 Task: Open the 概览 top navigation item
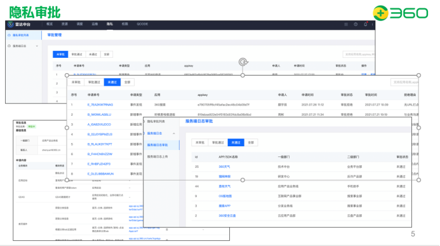[x=50, y=24]
